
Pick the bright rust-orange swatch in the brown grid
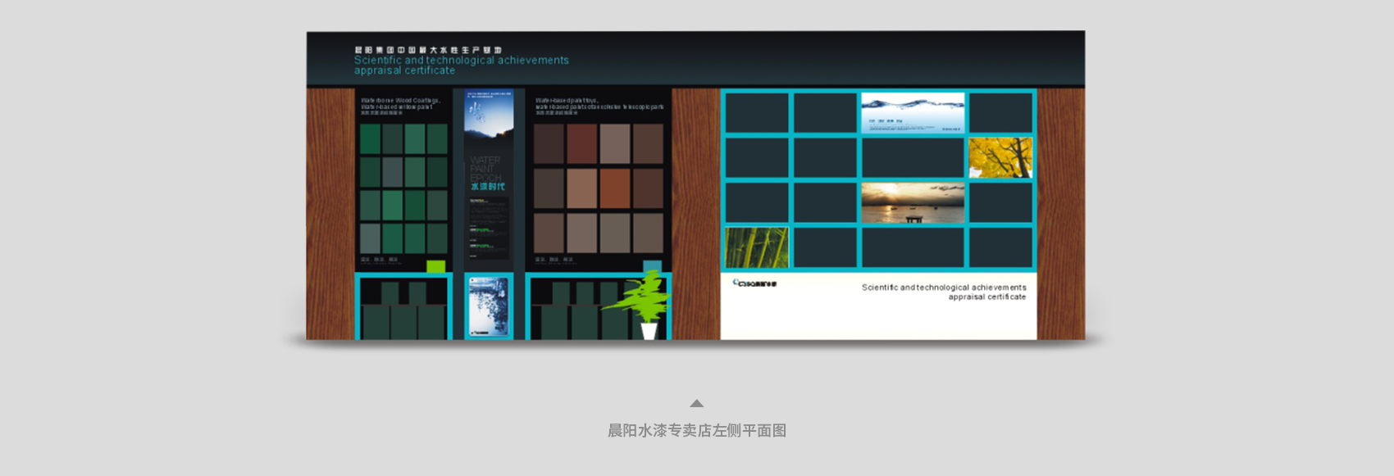(614, 188)
